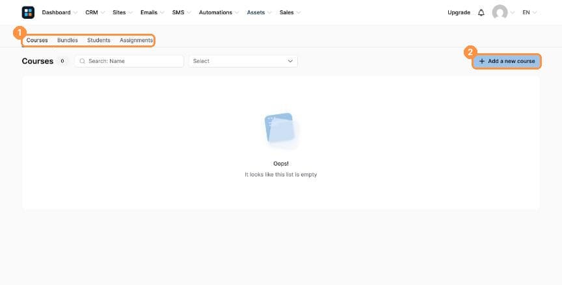Viewport: 562px width, 285px height.
Task: Expand the Assets menu chevron
Action: (269, 12)
